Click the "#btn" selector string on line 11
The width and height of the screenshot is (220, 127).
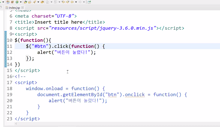(40, 46)
